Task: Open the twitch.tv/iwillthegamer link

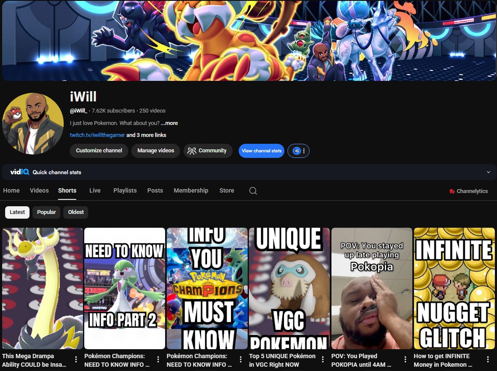Action: [98, 135]
